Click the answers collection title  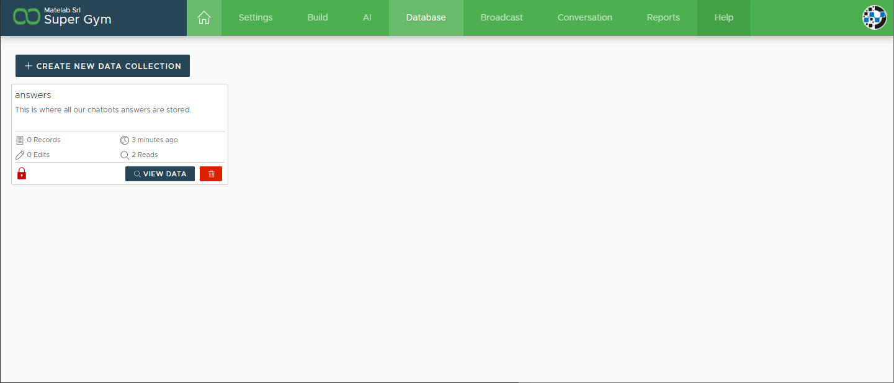tap(33, 95)
